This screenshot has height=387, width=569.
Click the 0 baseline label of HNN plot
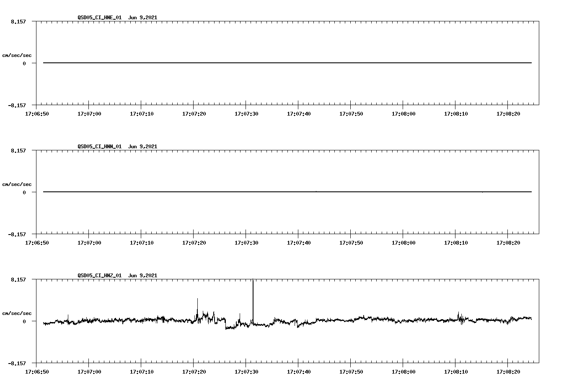(24, 192)
